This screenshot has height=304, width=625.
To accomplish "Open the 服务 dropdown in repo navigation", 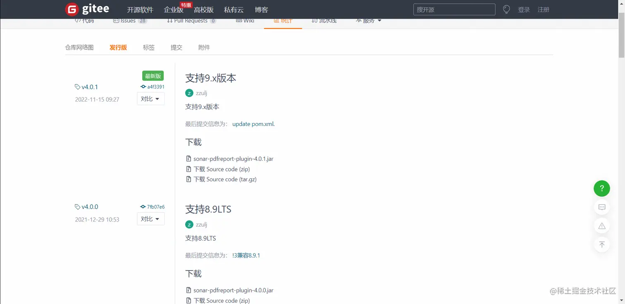I will pos(368,20).
